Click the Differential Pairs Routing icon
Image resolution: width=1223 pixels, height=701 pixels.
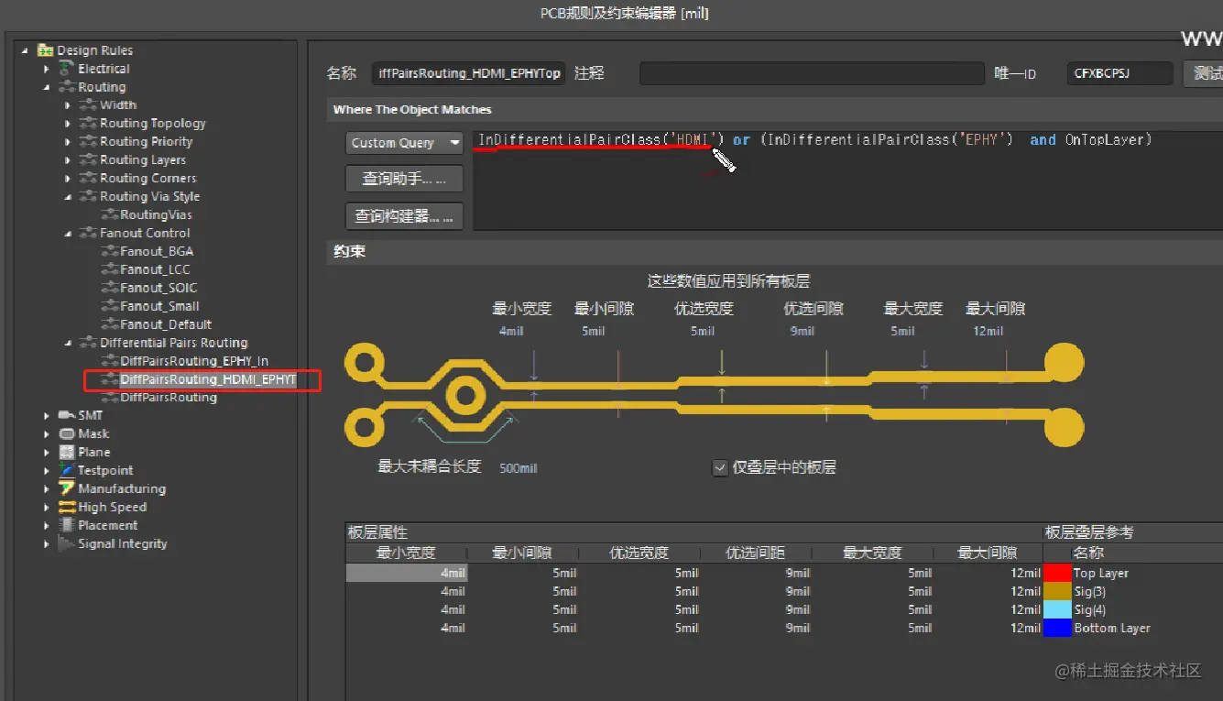tap(88, 343)
